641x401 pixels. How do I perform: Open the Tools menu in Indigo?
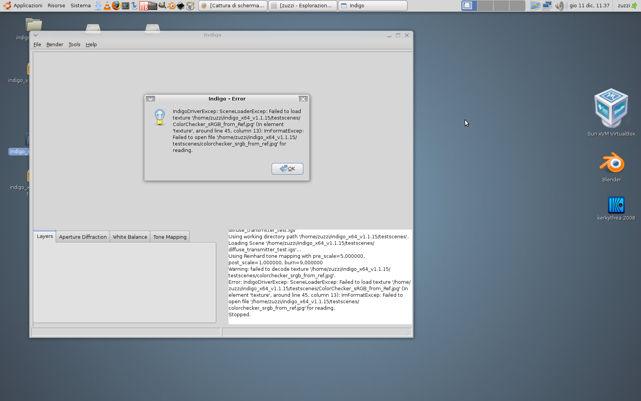coord(74,44)
